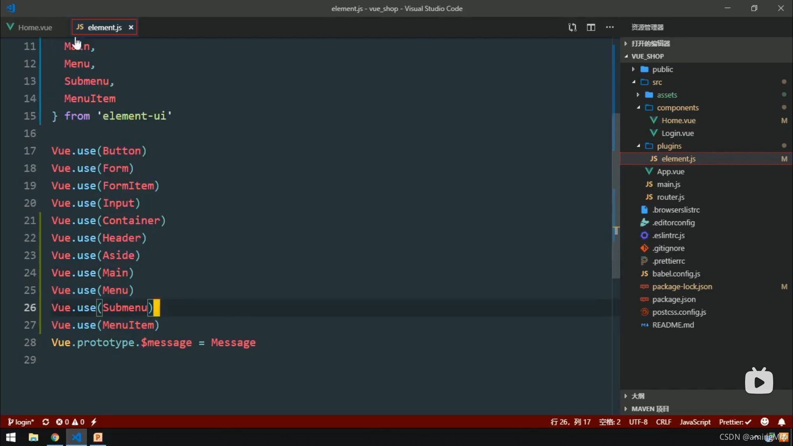Click the lightning bolt status bar icon
Screen dimensions: 793x446
click(x=94, y=422)
